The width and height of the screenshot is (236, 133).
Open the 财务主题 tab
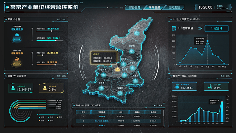click(x=134, y=7)
